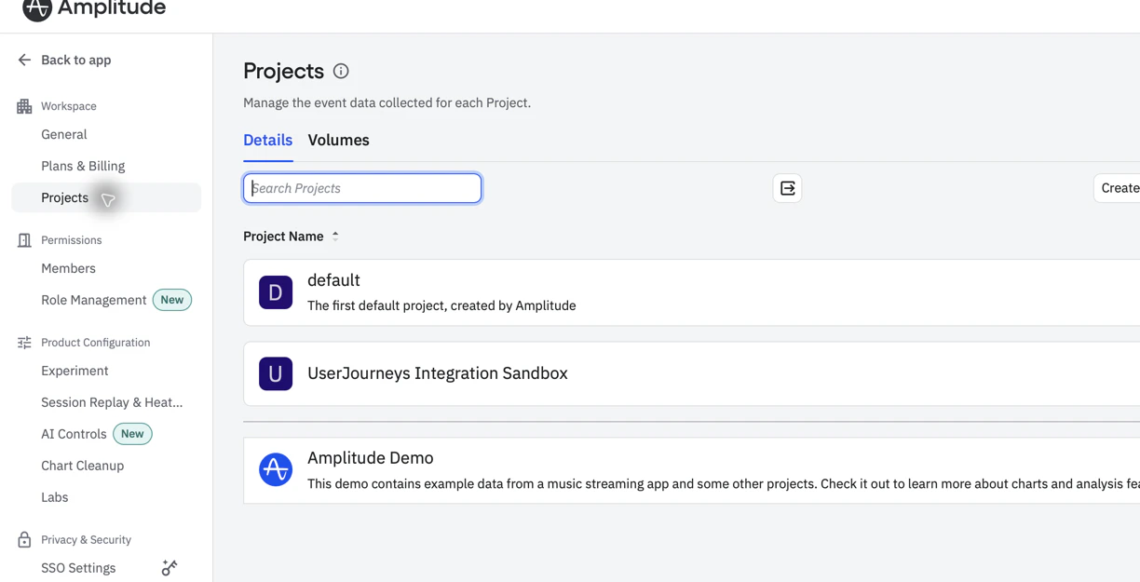This screenshot has width=1140, height=582.
Task: Click the default project D avatar
Action: coord(276,292)
